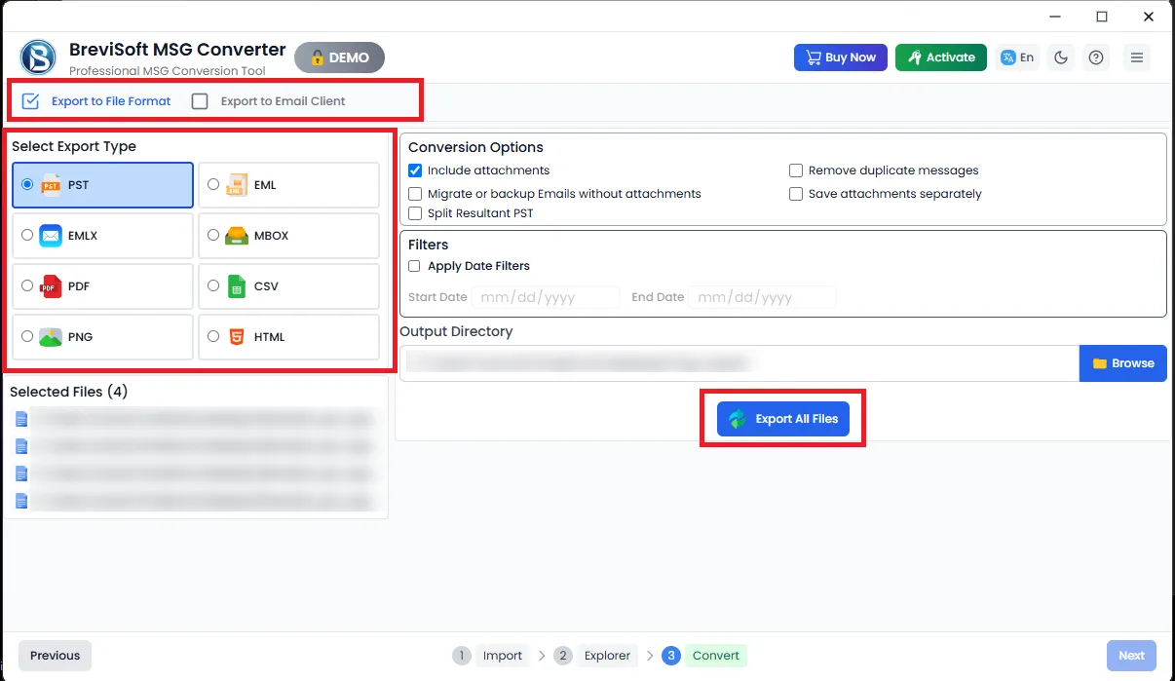Click the HTML5 shield icon
The image size is (1175, 681).
237,337
